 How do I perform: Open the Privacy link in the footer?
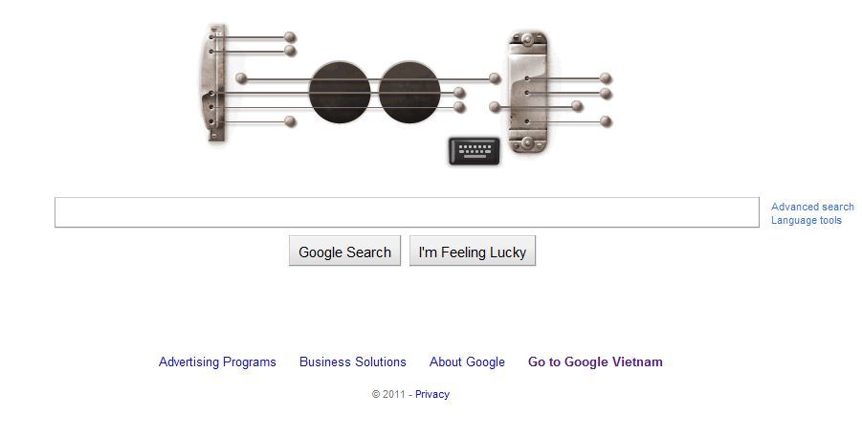432,394
